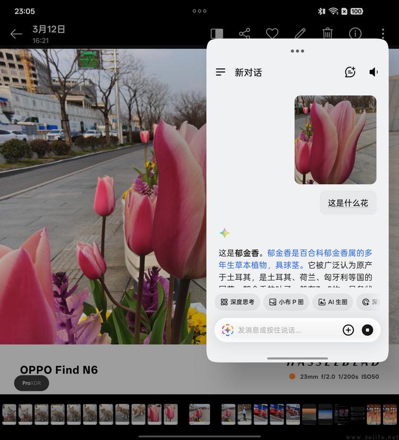The width and height of the screenshot is (399, 440).
Task: Tap the plus attachment button
Action: pos(348,330)
